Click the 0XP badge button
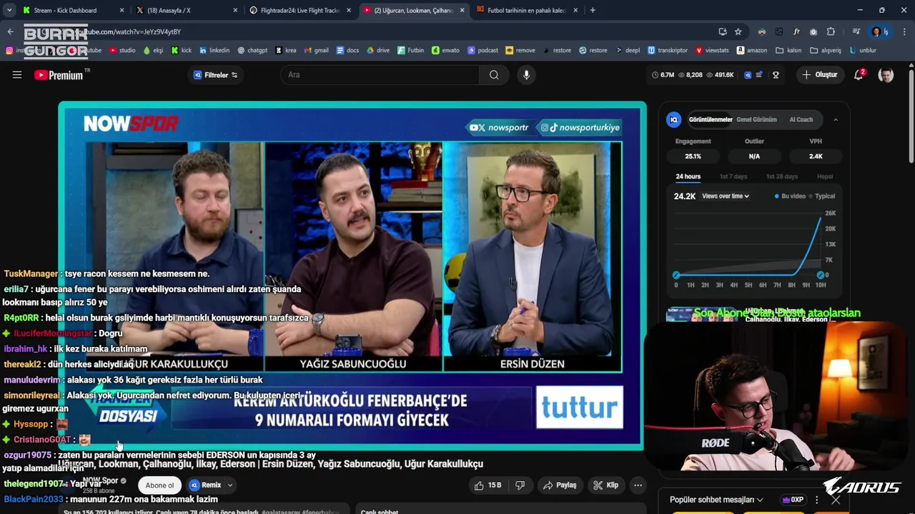Viewport: 915px width, 514px height. pyautogui.click(x=793, y=500)
